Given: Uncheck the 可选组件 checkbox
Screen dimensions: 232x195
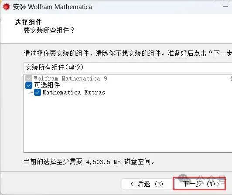Looking at the screenshot, I should tap(29, 85).
